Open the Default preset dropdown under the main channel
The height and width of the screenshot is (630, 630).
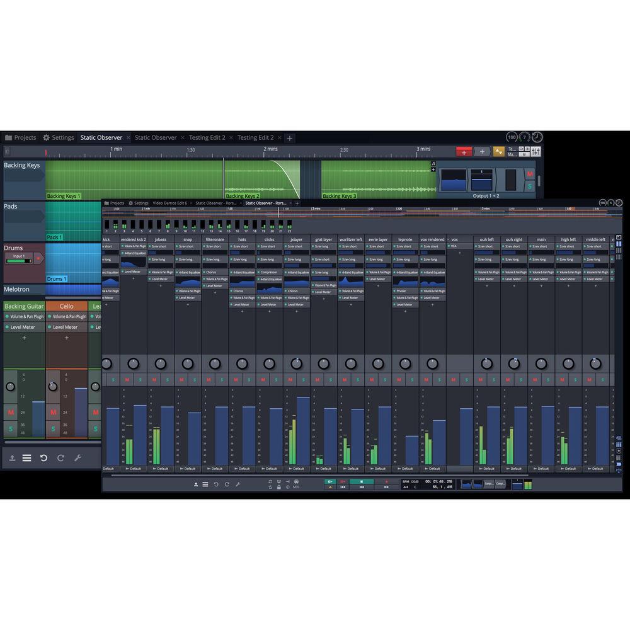(x=542, y=469)
